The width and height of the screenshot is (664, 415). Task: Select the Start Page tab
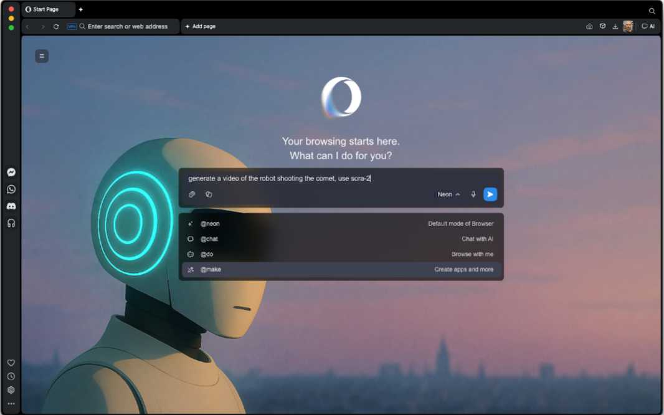tap(45, 9)
